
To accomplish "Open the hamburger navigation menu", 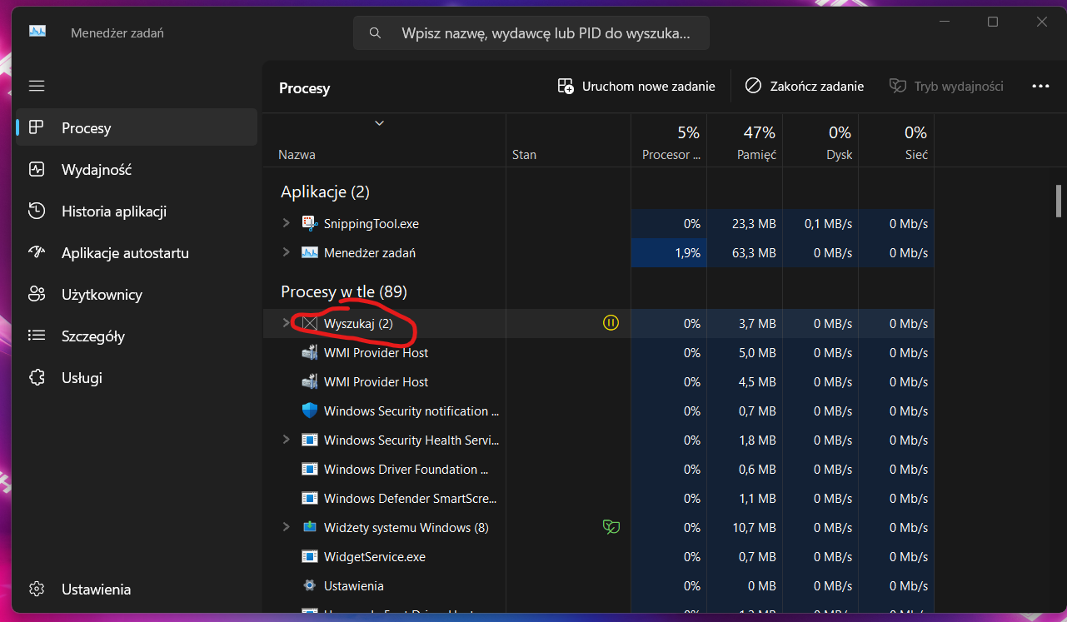I will click(x=37, y=86).
